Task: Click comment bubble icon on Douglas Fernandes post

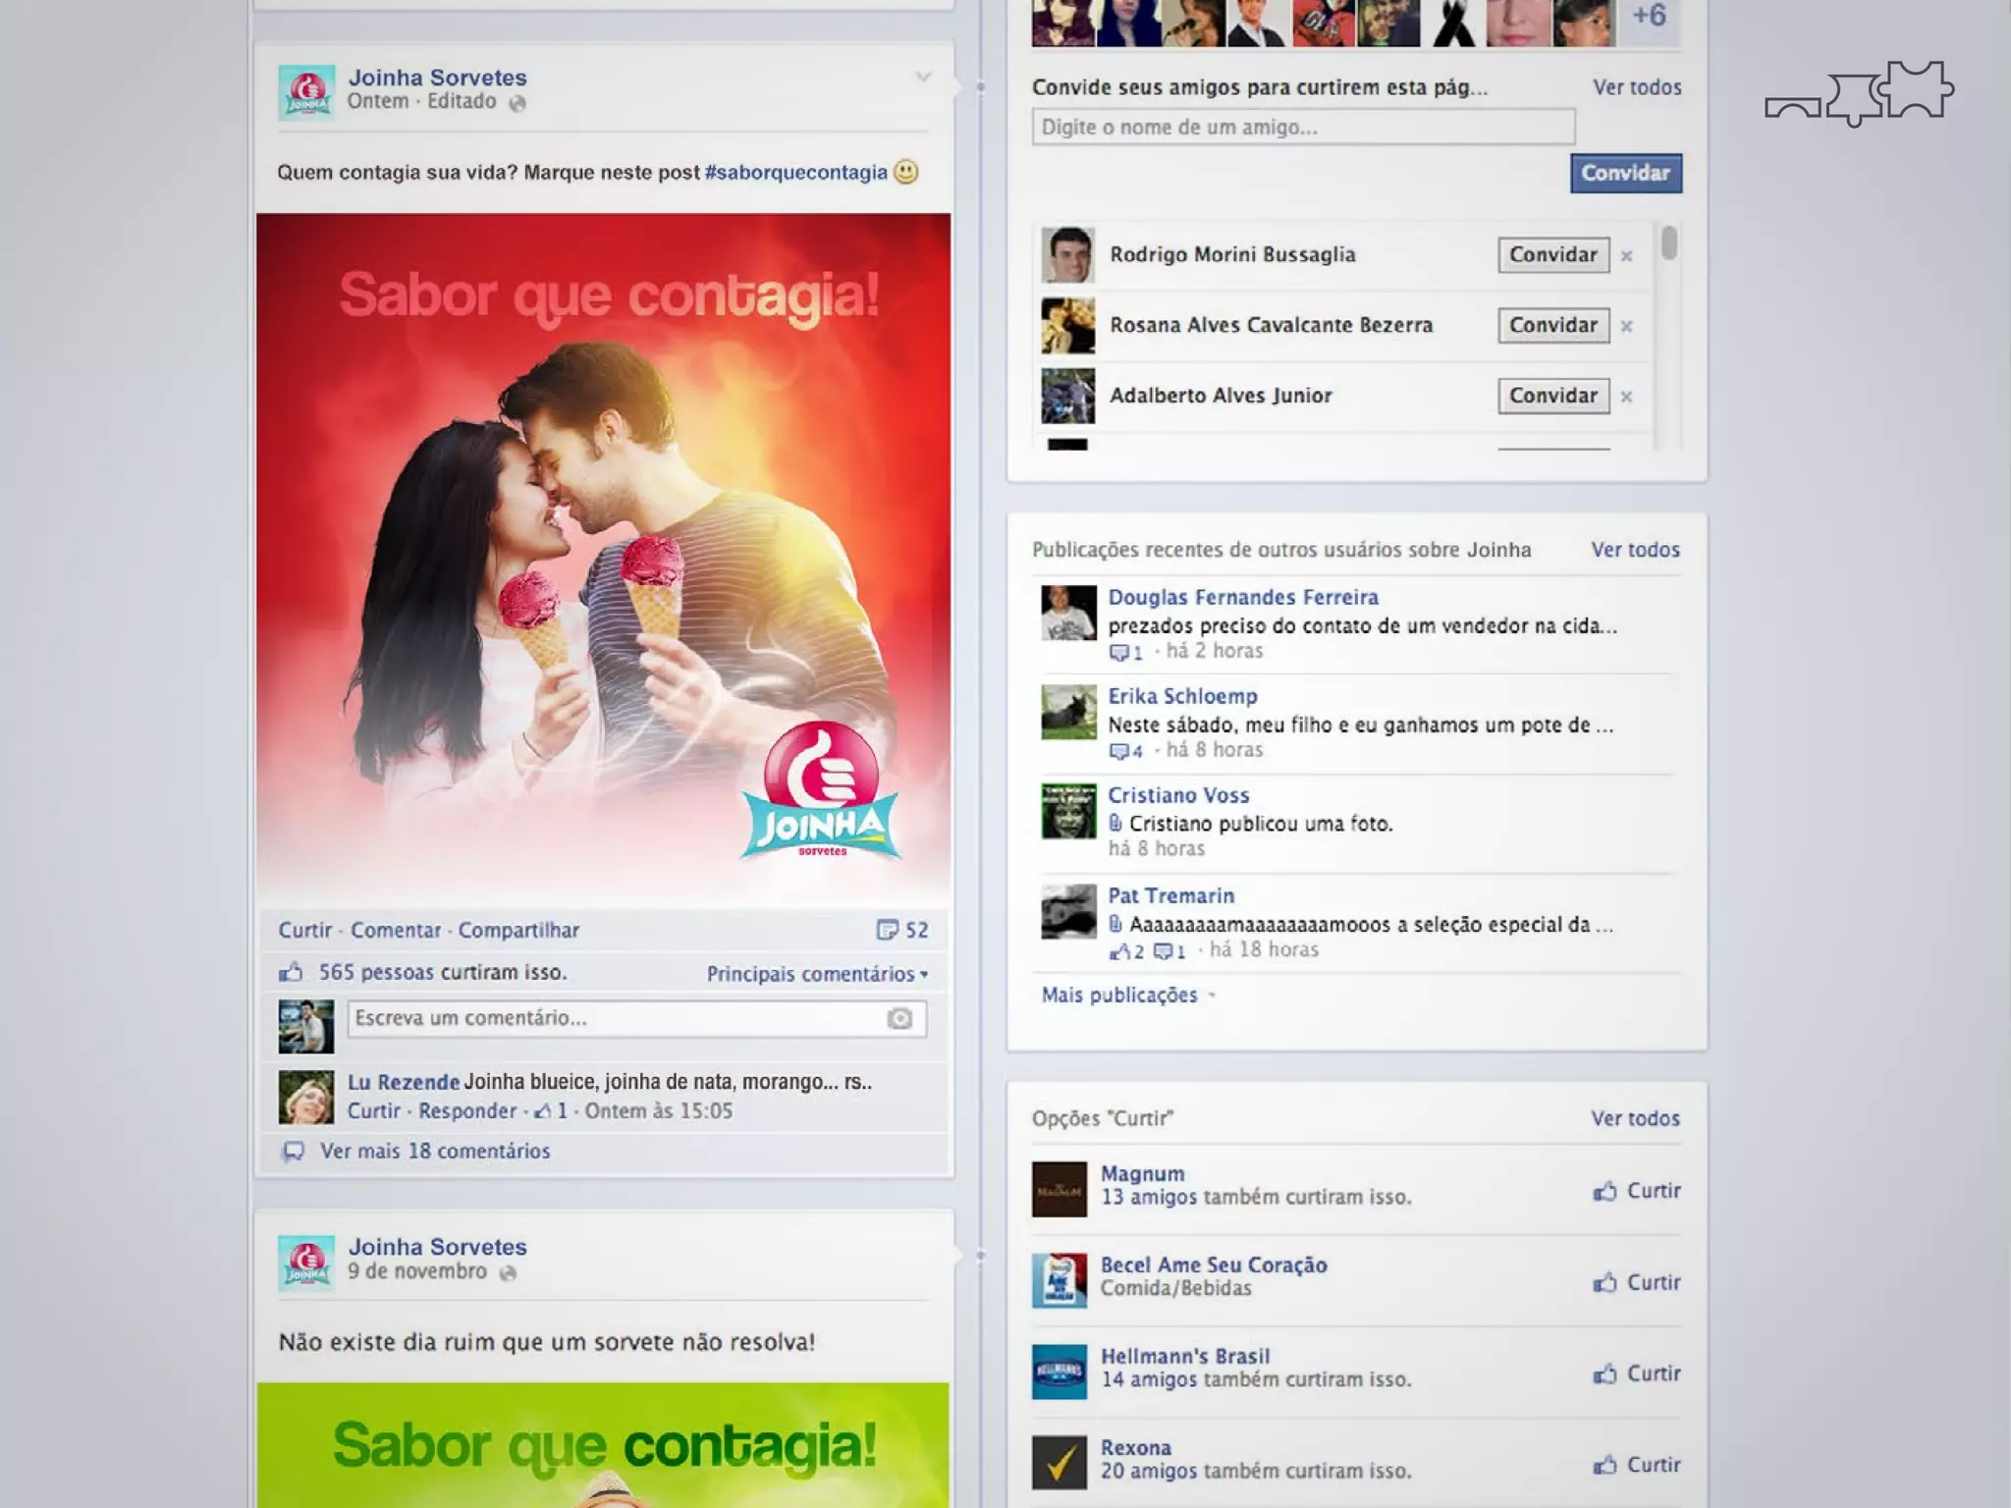Action: (x=1118, y=652)
